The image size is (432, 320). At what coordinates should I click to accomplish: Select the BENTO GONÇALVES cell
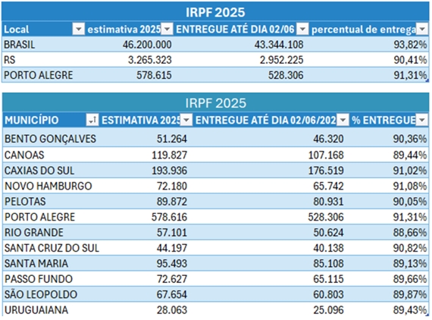pyautogui.click(x=51, y=137)
